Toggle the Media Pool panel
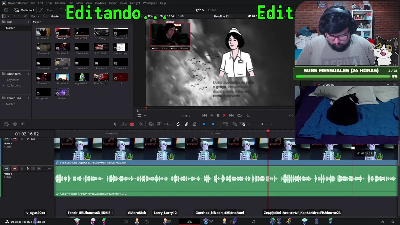The width and height of the screenshot is (400, 225). pyautogui.click(x=24, y=10)
